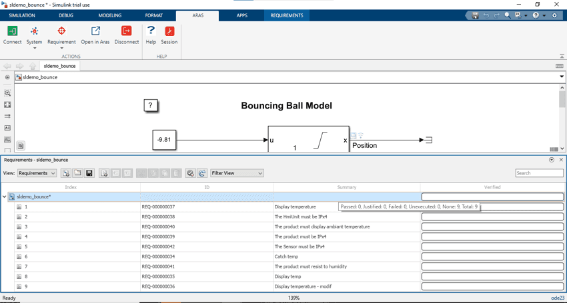567x303 pixels.
Task: Click the Verified column header
Action: click(492, 187)
